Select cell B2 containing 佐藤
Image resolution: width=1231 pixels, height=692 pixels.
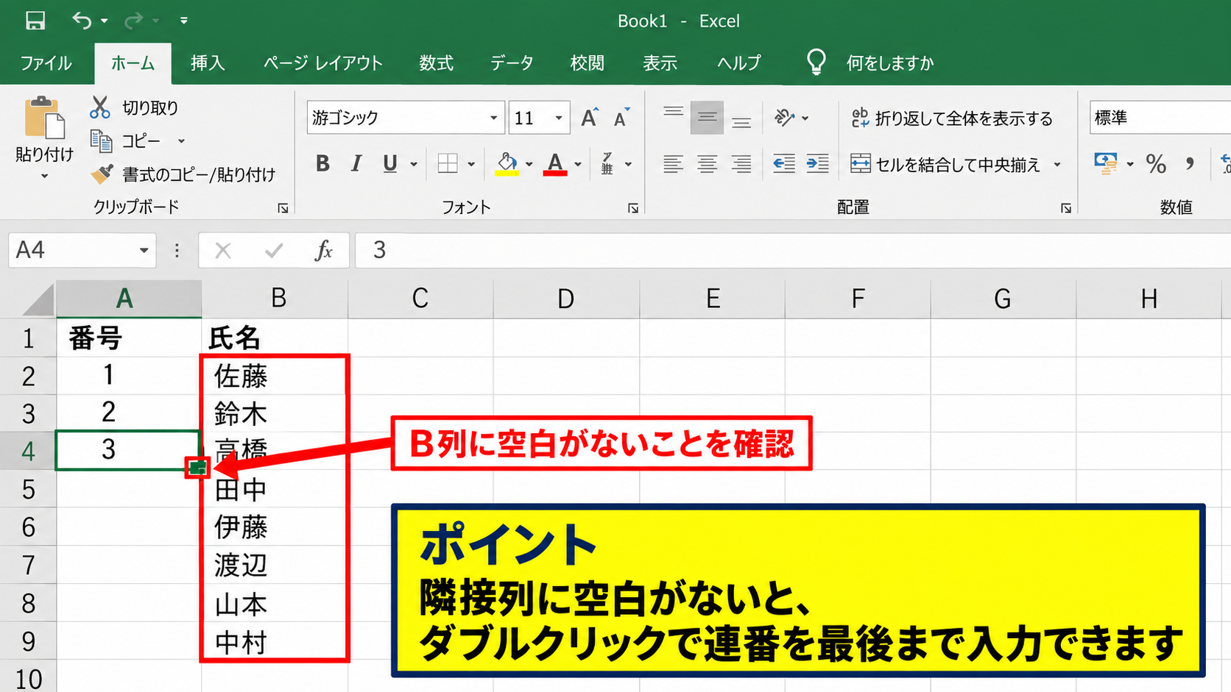[x=274, y=376]
